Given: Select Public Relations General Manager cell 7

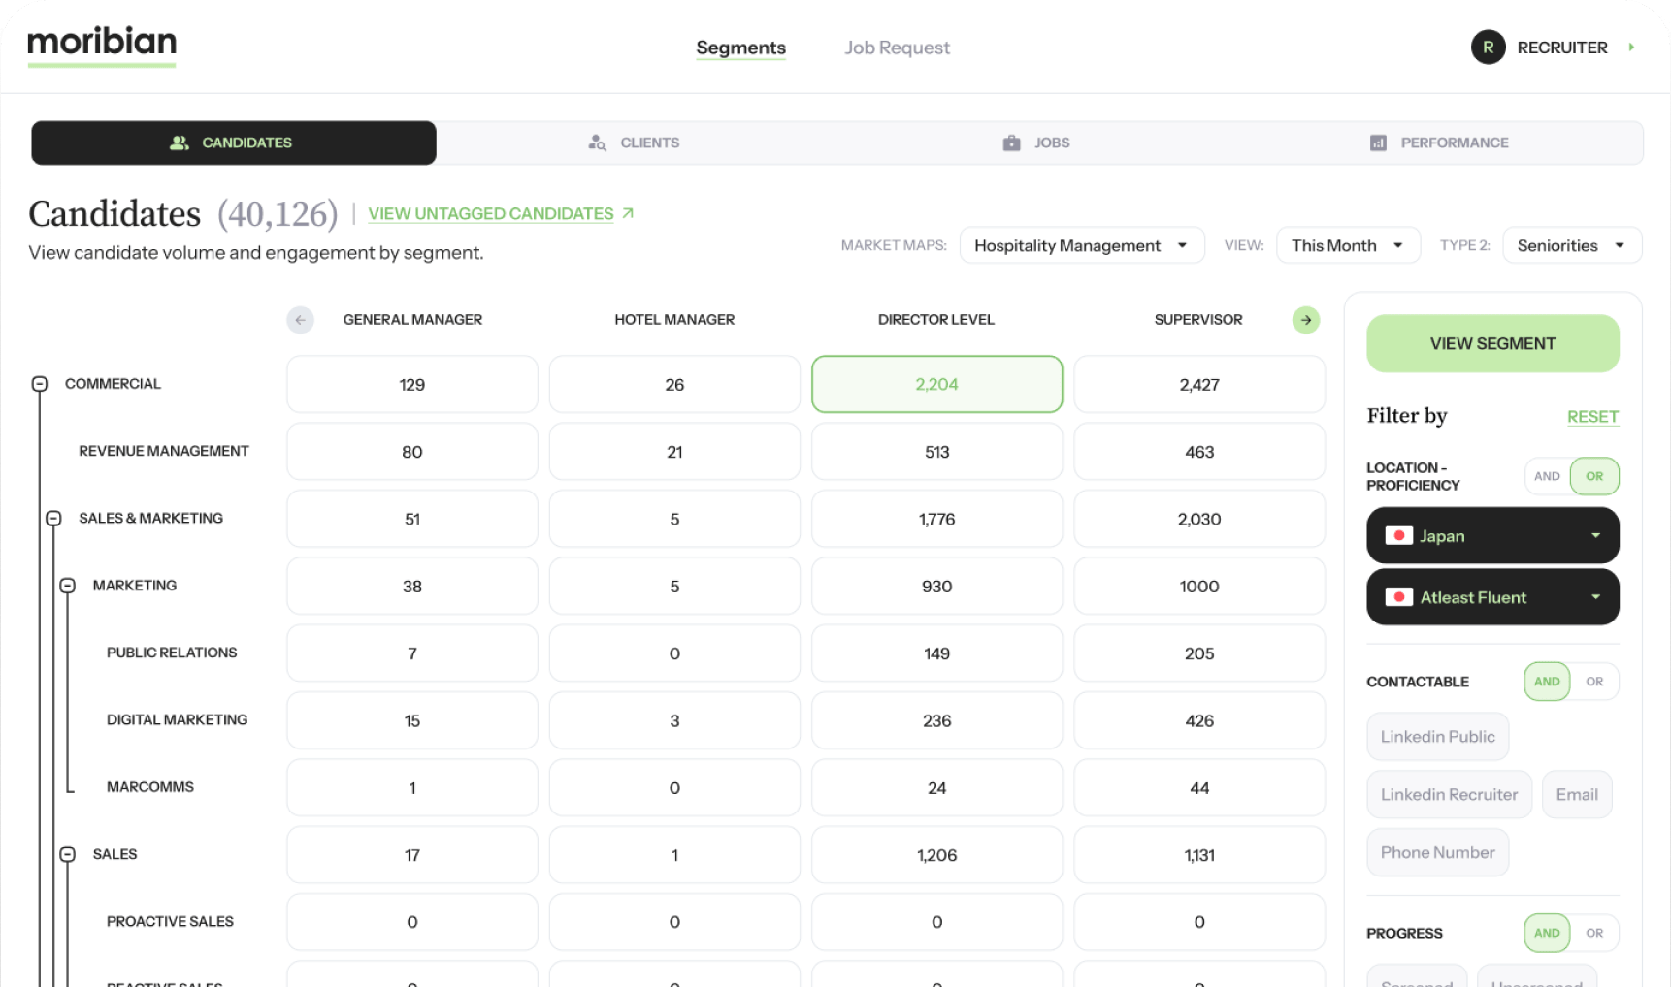Looking at the screenshot, I should click(412, 653).
